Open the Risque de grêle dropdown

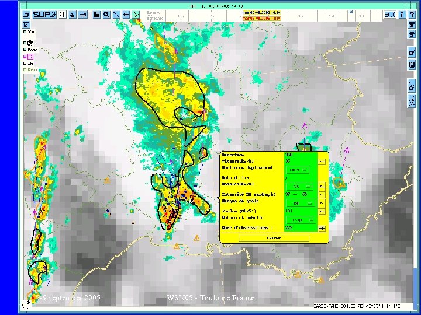(x=301, y=204)
